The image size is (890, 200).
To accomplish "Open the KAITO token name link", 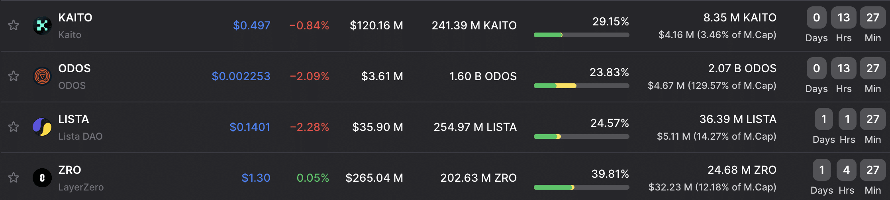I will point(75,17).
